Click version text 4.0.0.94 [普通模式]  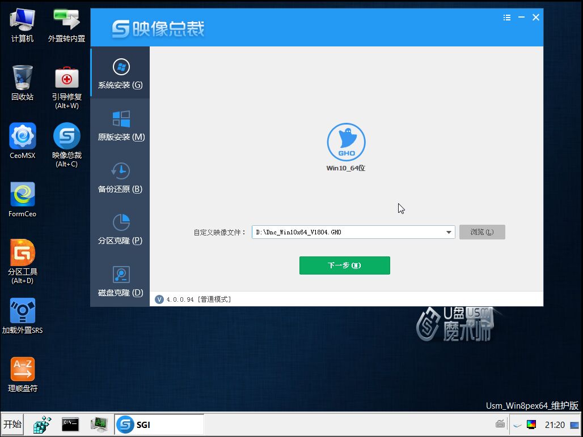[x=198, y=299]
